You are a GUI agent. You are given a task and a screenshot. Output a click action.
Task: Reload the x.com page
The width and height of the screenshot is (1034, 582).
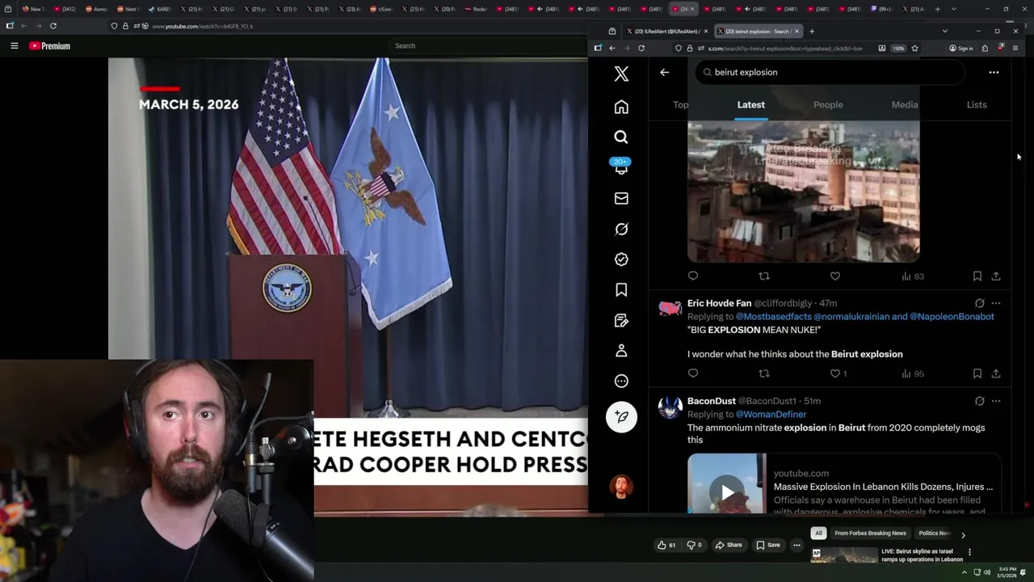tap(641, 48)
